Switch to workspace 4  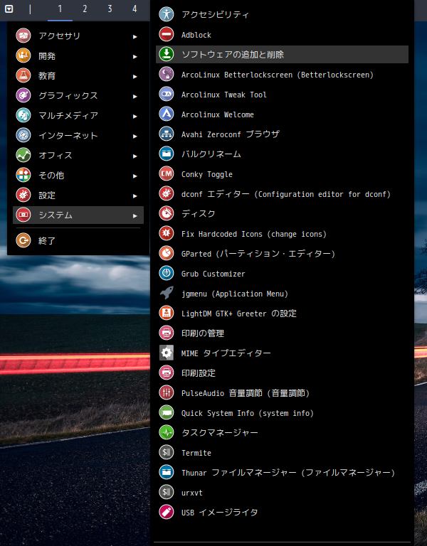point(135,9)
